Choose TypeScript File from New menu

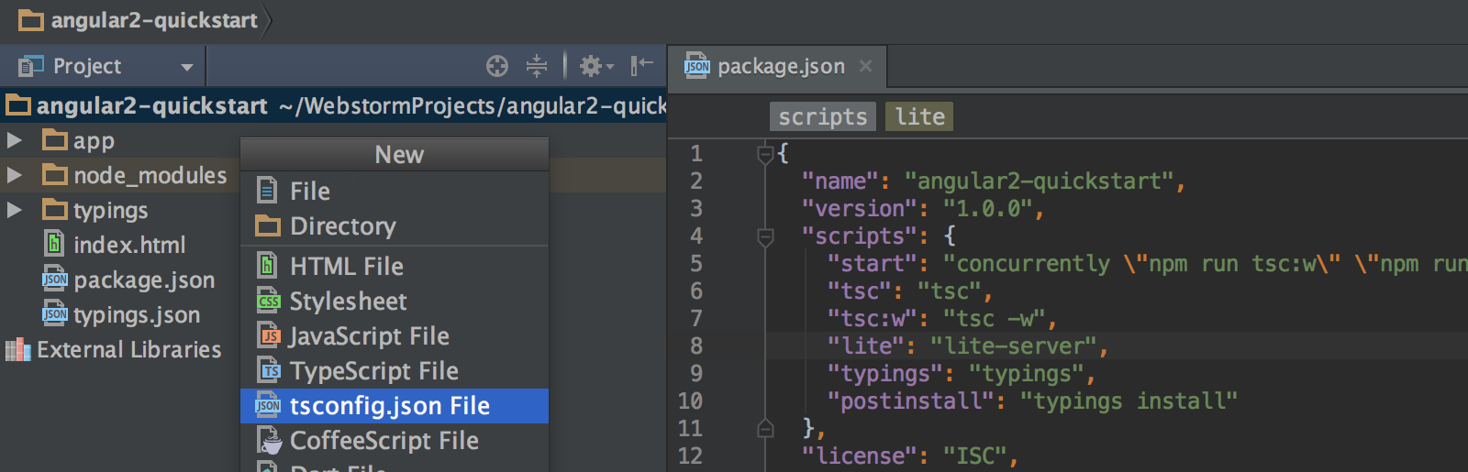[x=395, y=370]
